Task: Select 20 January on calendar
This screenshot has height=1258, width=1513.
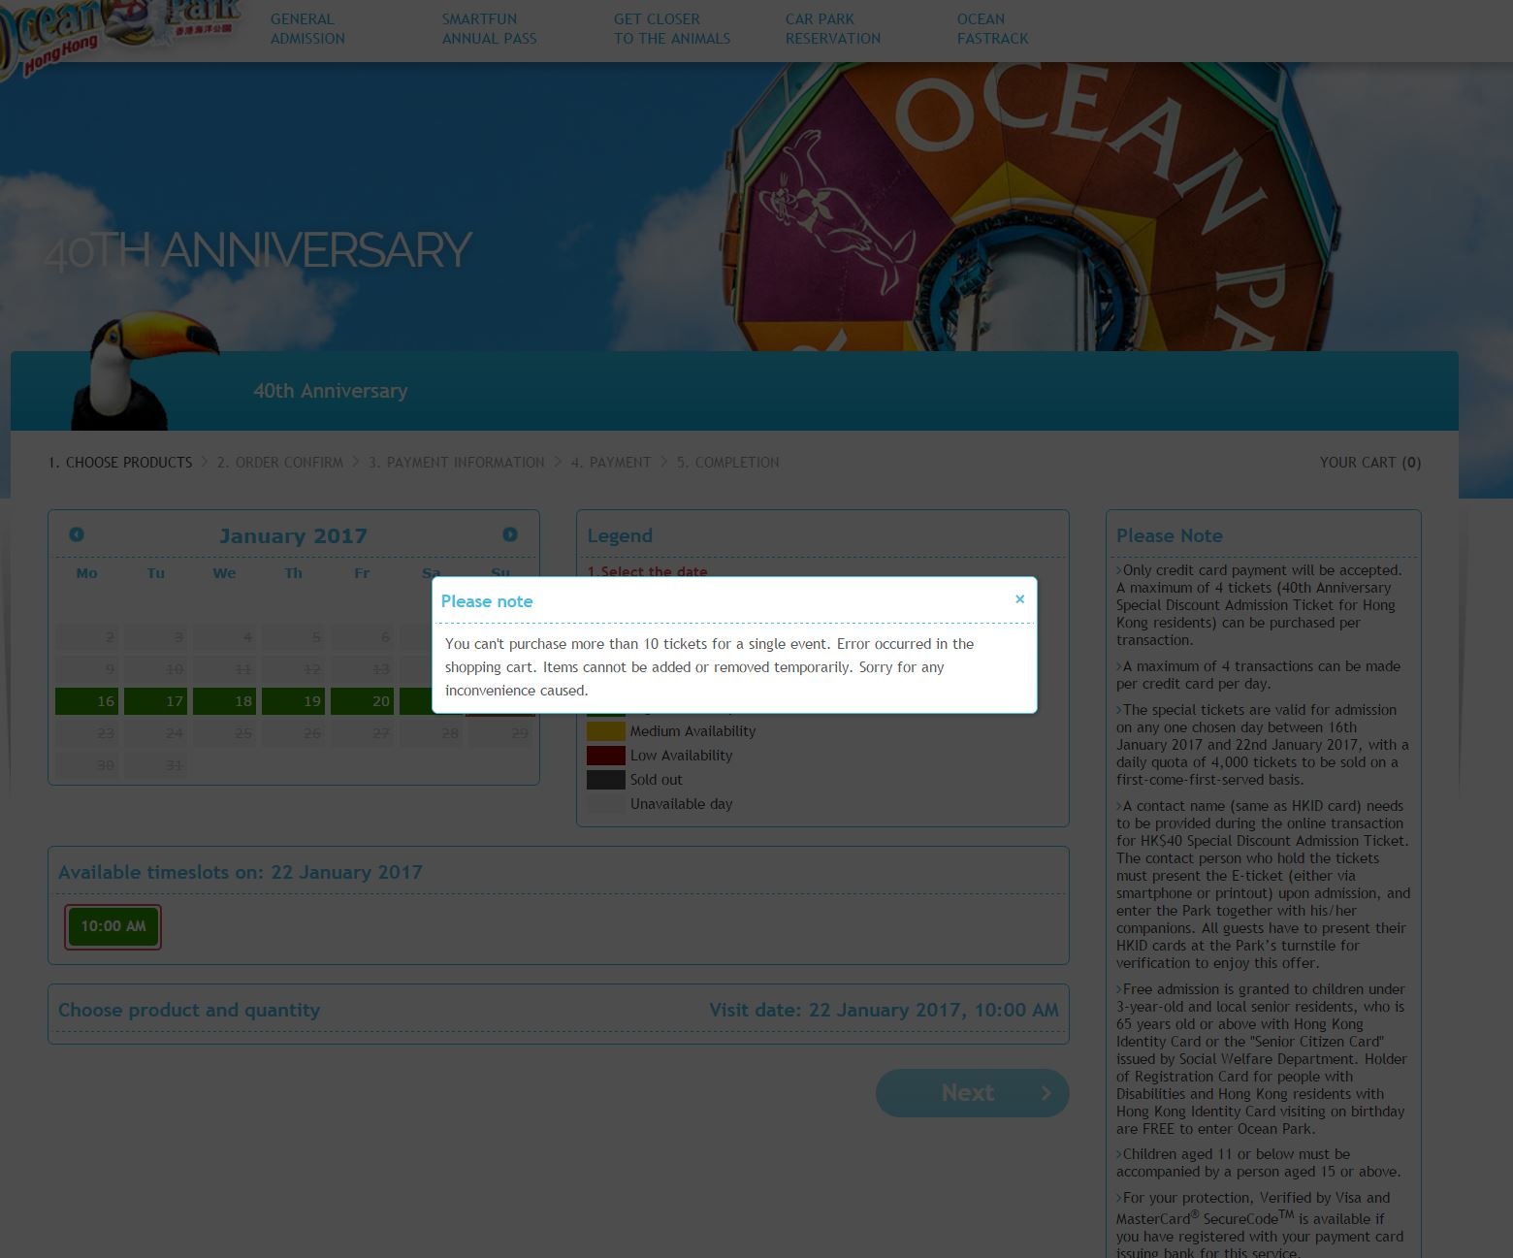Action: (363, 701)
